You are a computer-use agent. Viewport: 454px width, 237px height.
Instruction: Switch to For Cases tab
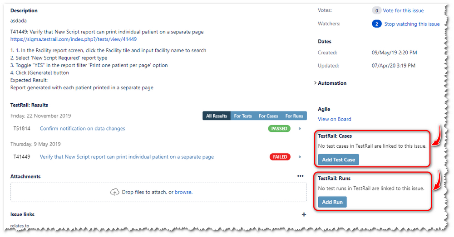point(268,116)
